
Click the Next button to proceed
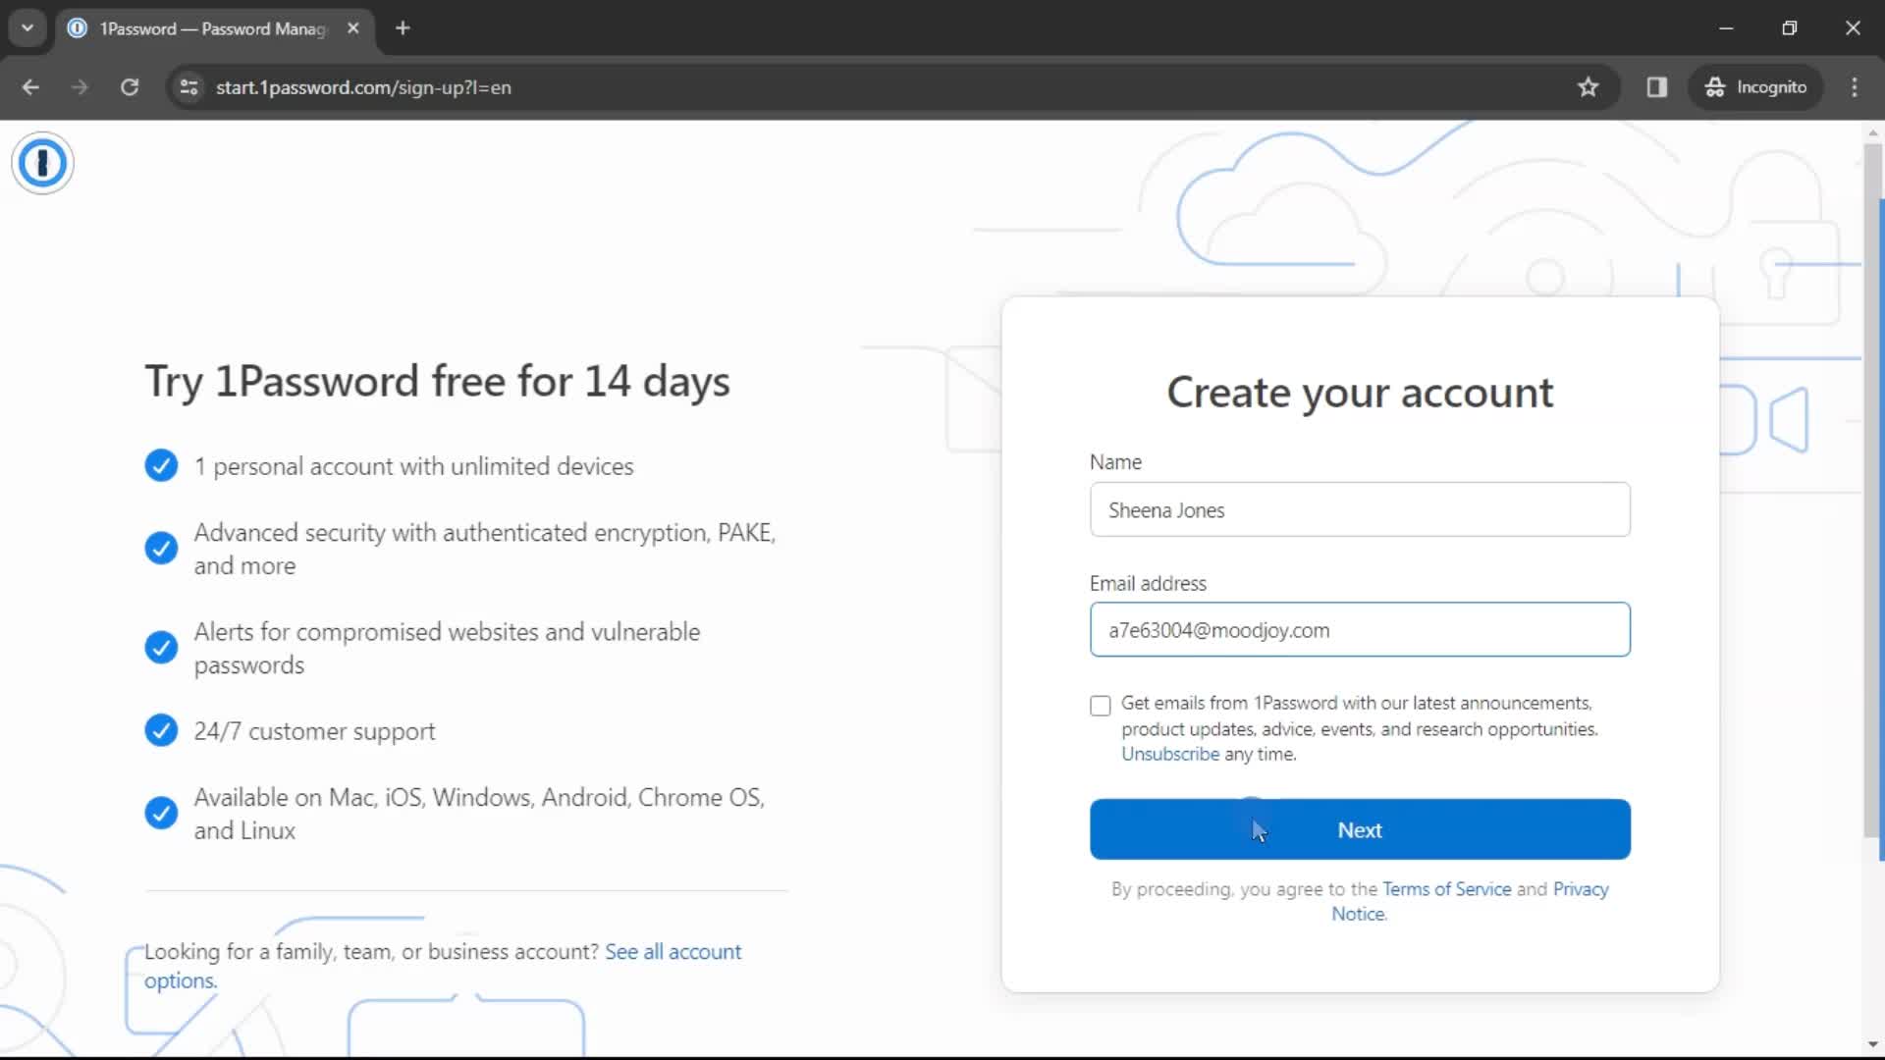1360,829
